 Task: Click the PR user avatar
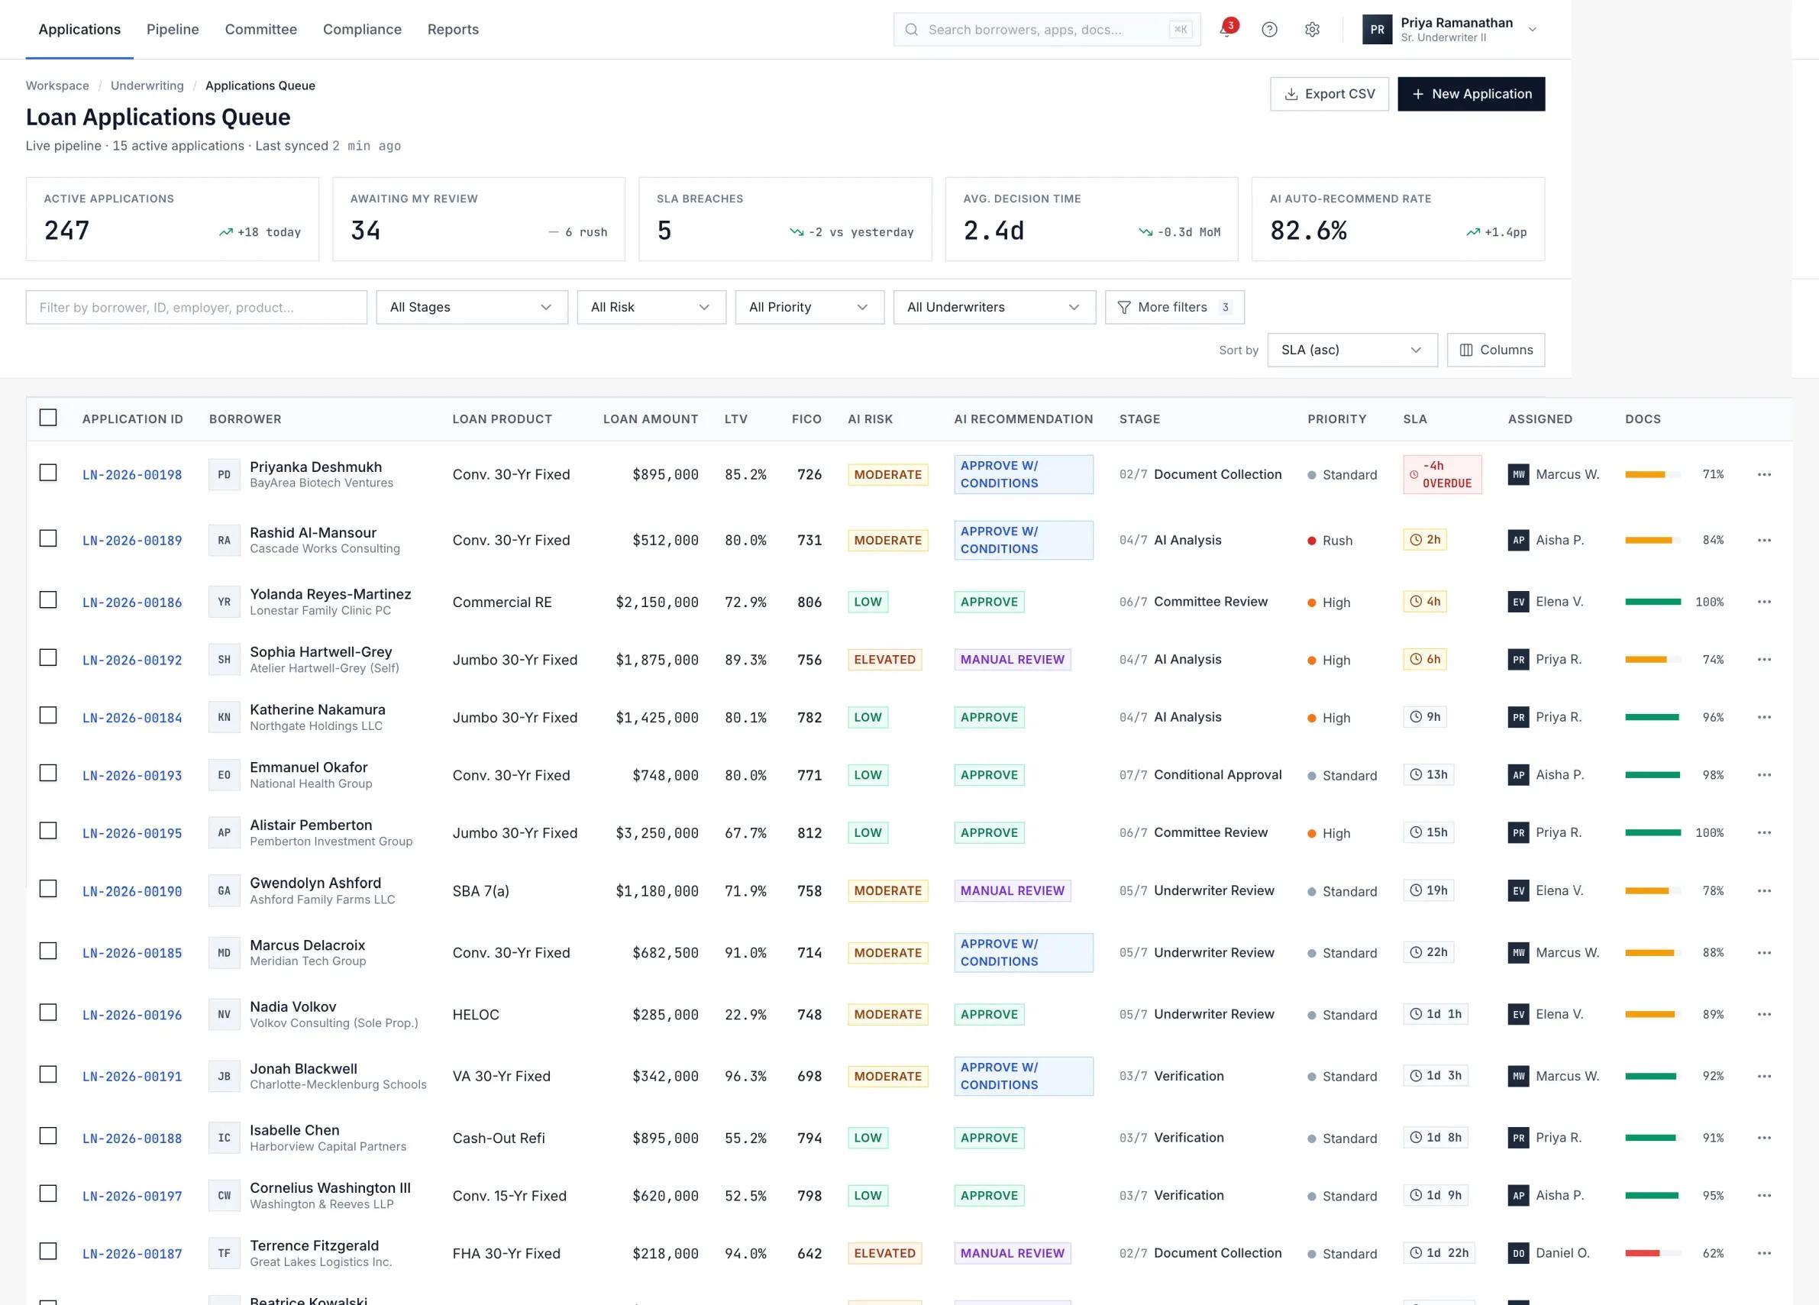[1377, 30]
